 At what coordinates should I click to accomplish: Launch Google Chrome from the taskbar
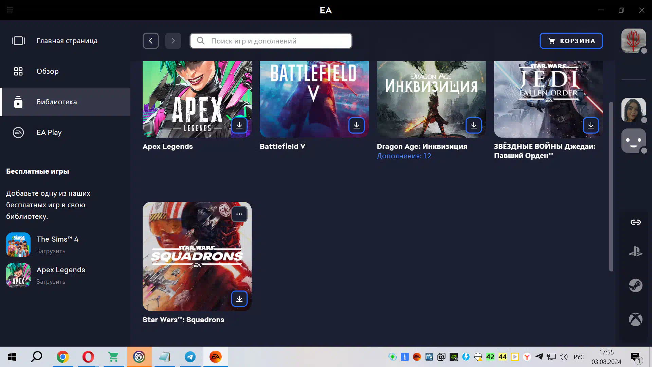63,357
